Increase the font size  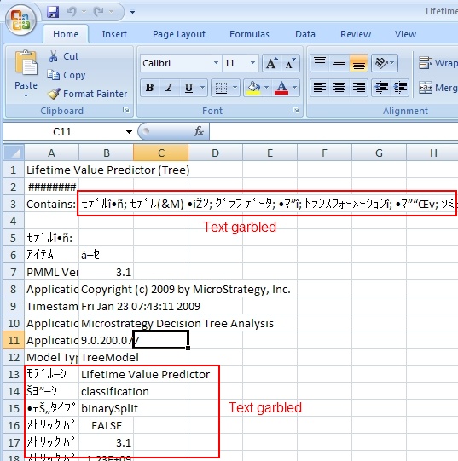[x=271, y=63]
